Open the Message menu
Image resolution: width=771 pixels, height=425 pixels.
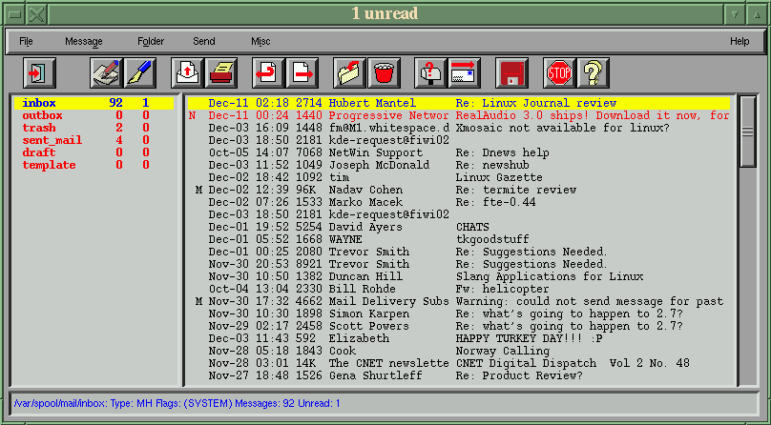click(83, 41)
